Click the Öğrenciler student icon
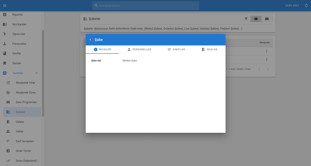The width and height of the screenshot is (311, 166). tap(5, 34)
